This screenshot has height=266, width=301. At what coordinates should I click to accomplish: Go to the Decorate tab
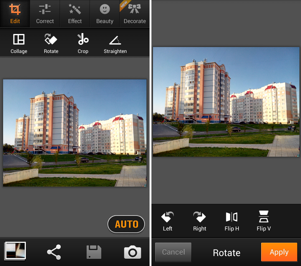click(x=135, y=14)
